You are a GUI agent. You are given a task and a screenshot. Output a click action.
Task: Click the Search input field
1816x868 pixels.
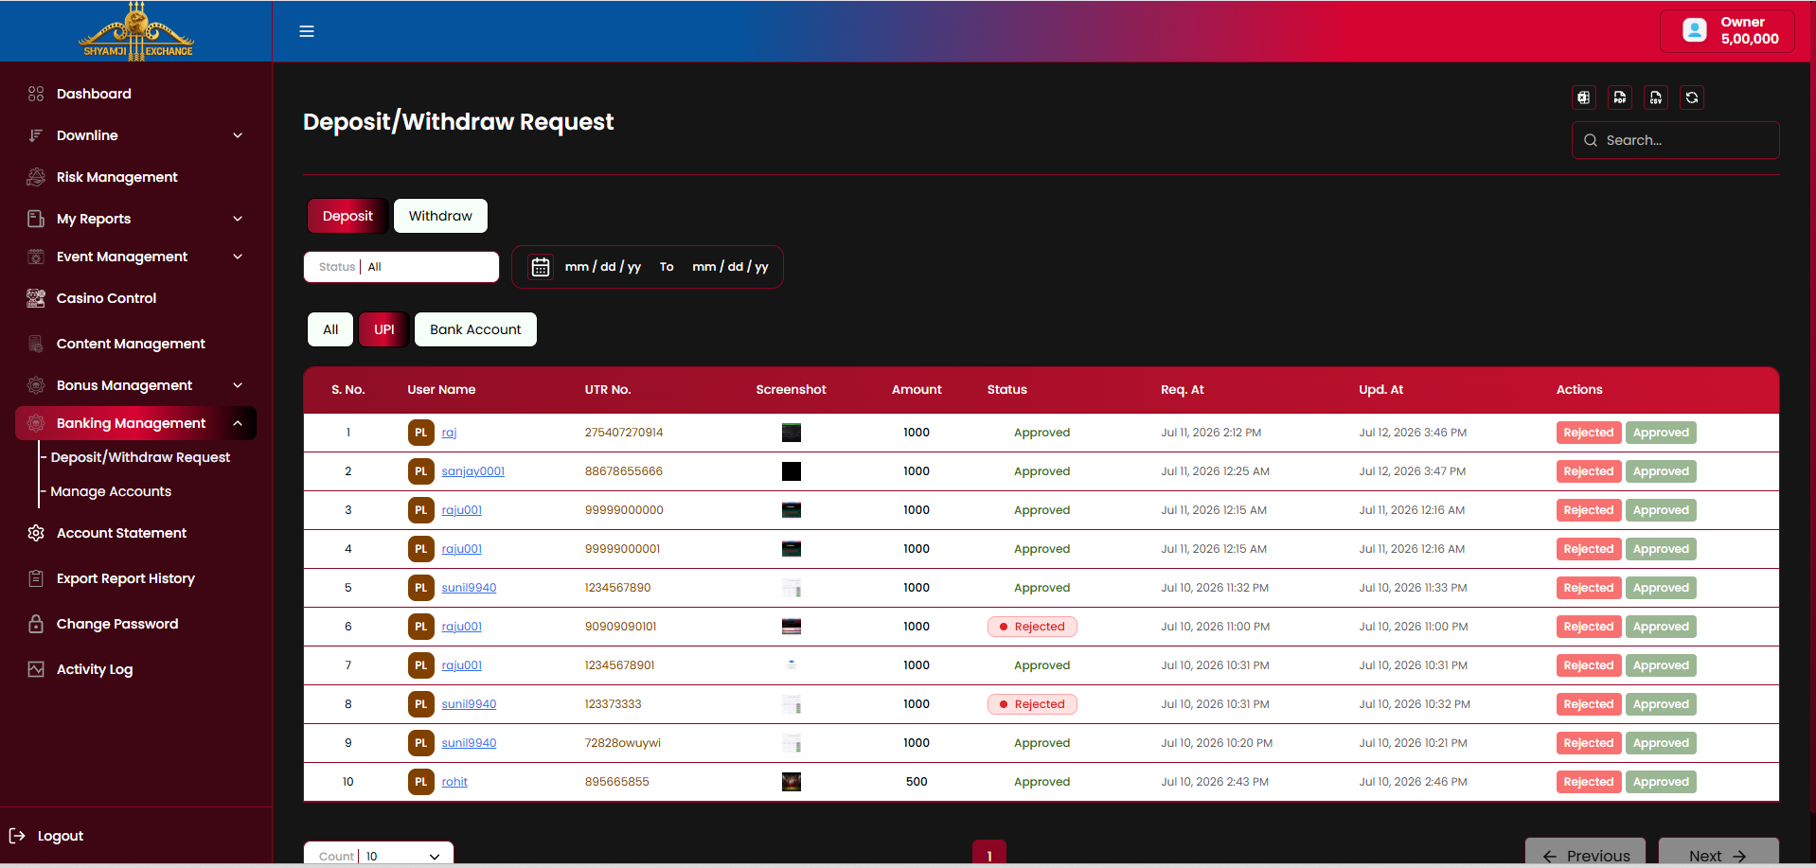pyautogui.click(x=1676, y=140)
